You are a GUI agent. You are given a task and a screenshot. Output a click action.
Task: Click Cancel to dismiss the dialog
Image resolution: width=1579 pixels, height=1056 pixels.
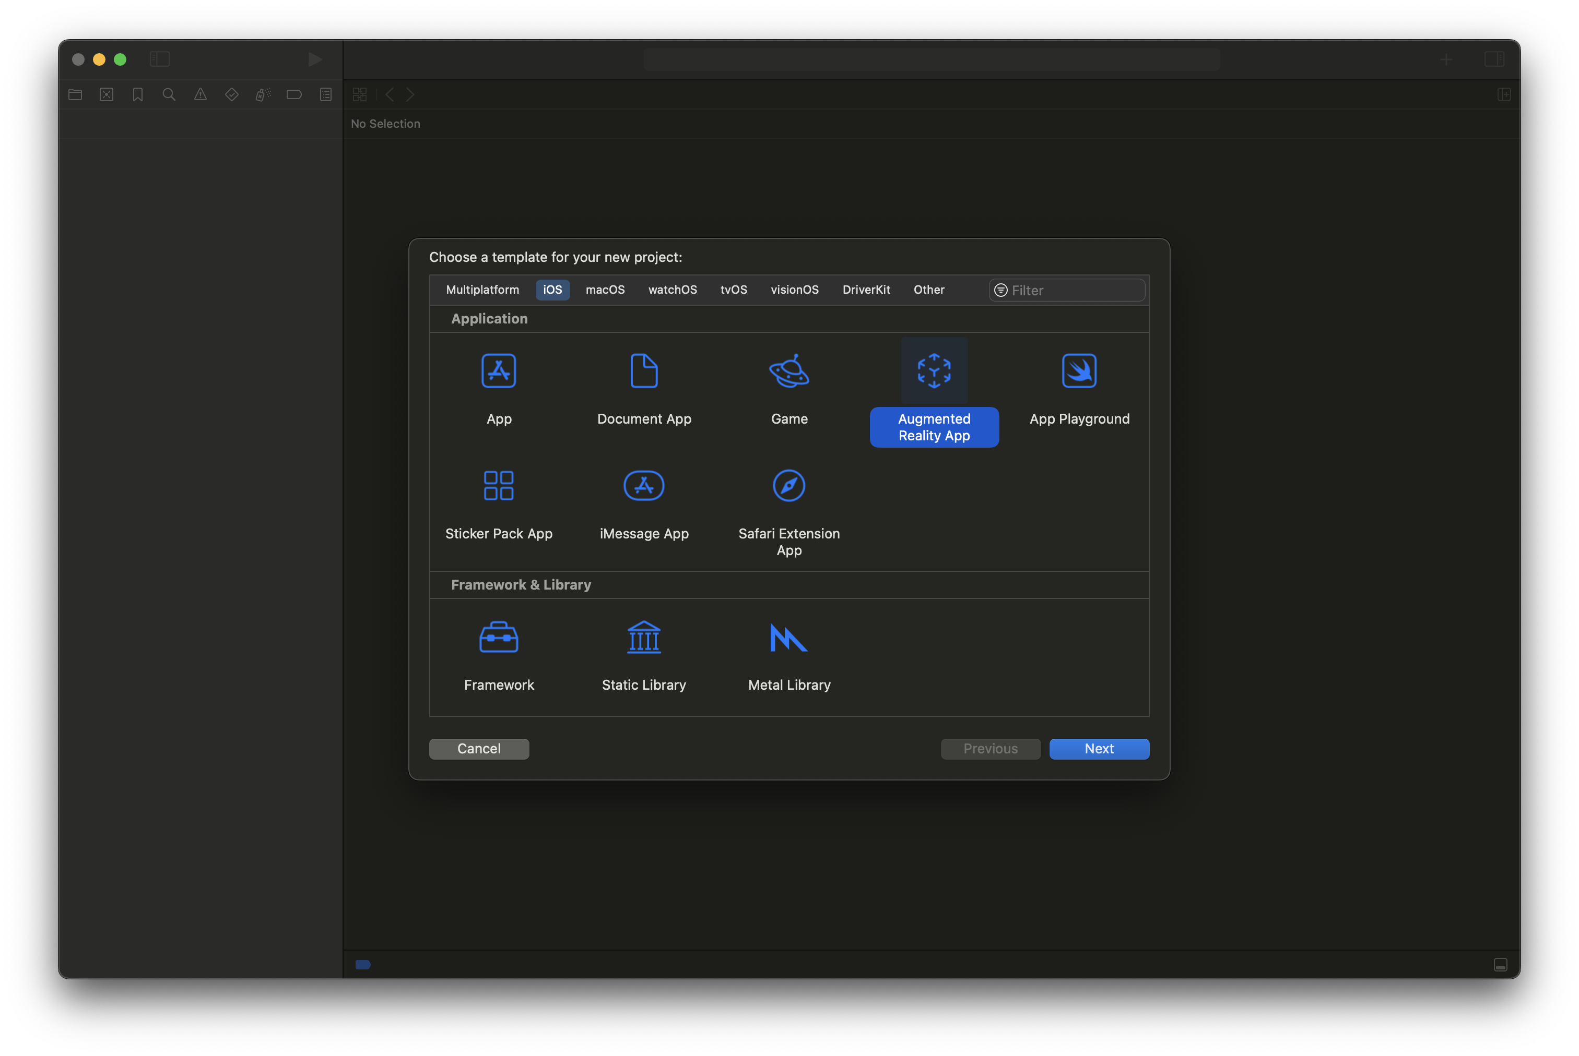[x=479, y=747]
